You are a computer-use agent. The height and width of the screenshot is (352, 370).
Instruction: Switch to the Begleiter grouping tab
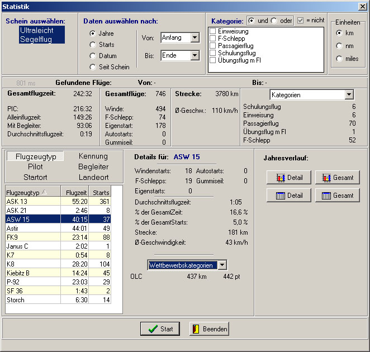click(x=93, y=167)
